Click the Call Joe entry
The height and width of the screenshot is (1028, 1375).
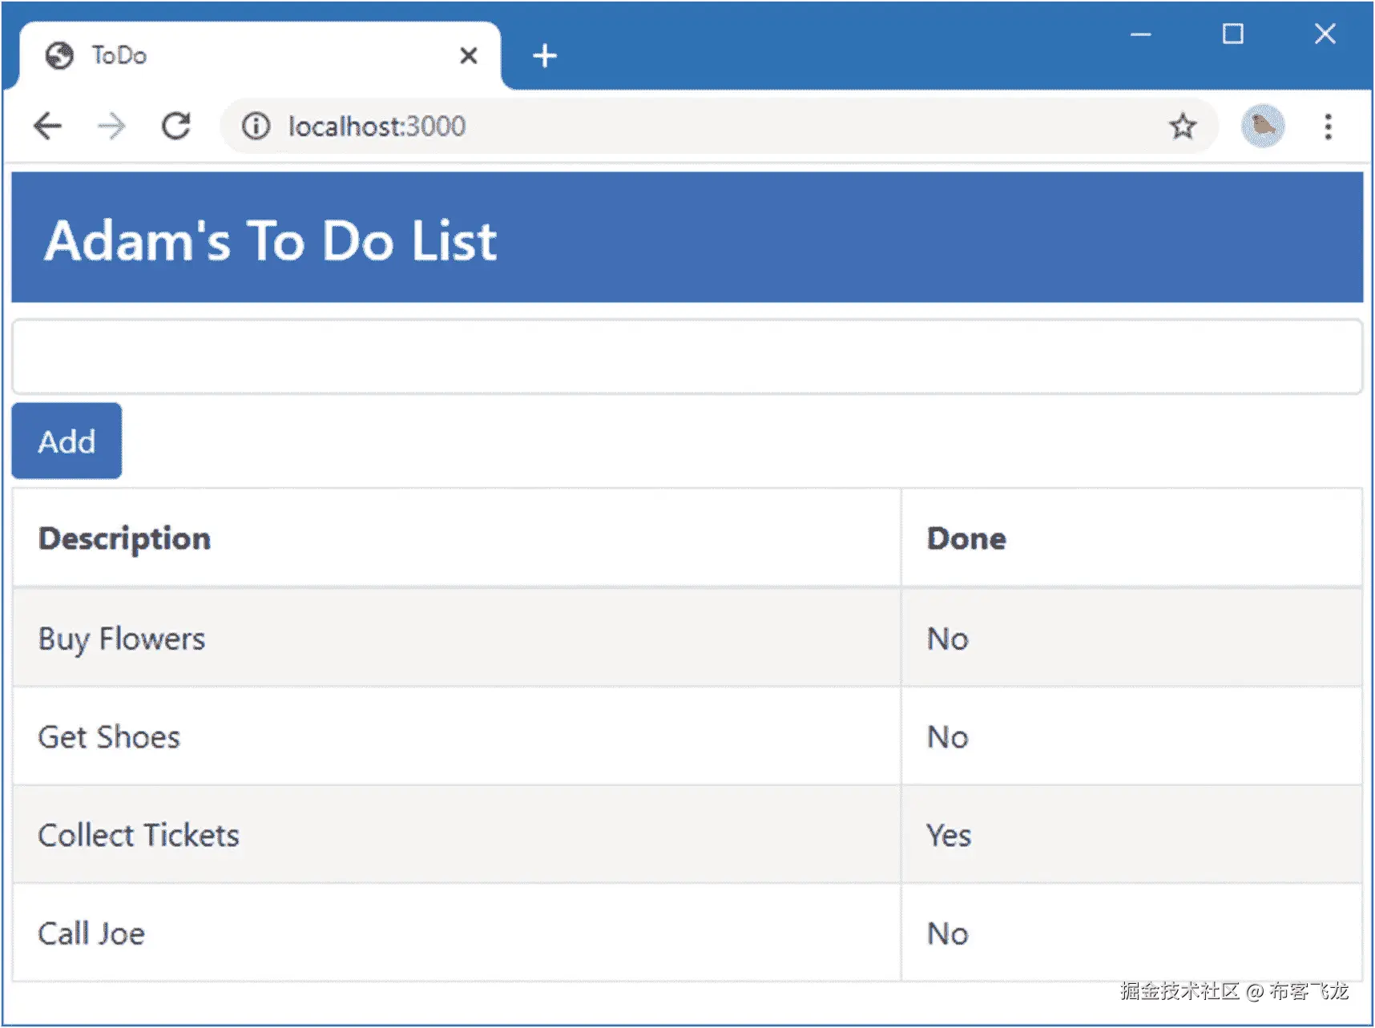(91, 933)
